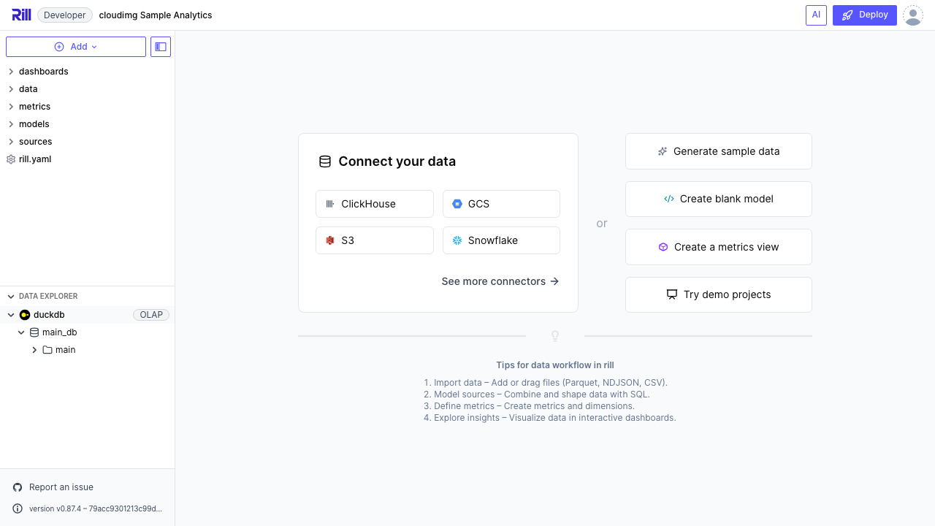
Task: Click the GCS logo icon
Action: pos(457,204)
